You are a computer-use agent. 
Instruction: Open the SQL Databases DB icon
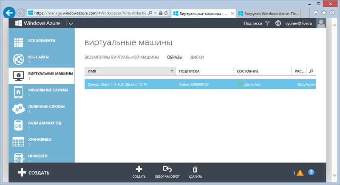[18, 125]
